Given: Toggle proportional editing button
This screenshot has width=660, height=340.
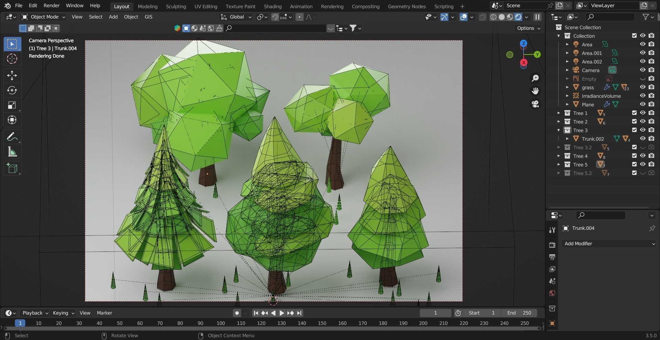Looking at the screenshot, I should tap(299, 17).
